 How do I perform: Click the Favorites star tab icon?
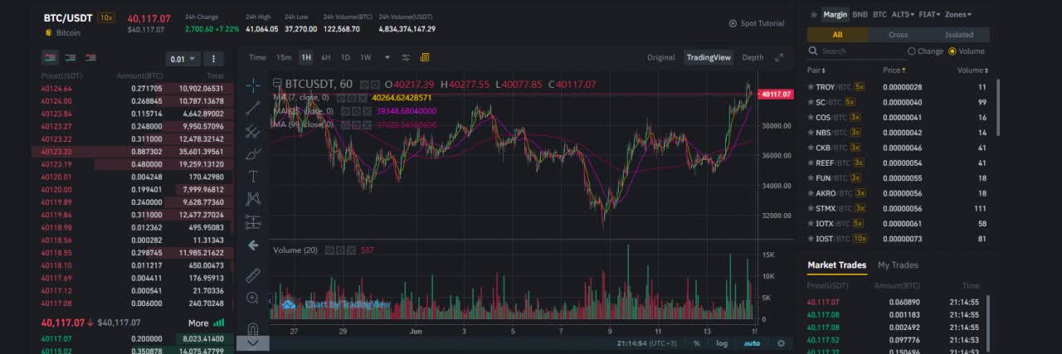pos(813,14)
